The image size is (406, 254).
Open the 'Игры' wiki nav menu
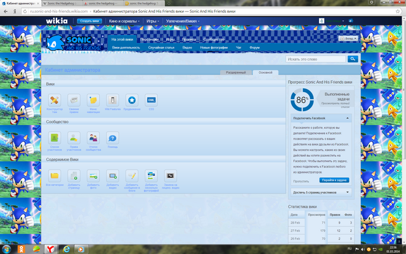[x=170, y=39]
